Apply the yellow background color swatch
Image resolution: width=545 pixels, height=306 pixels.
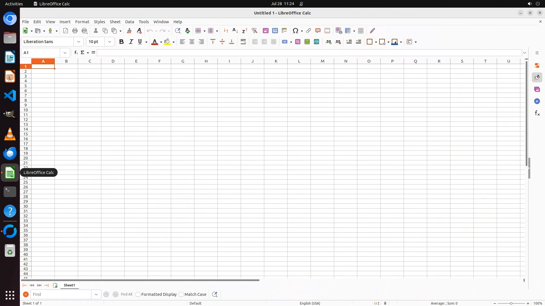(167, 42)
